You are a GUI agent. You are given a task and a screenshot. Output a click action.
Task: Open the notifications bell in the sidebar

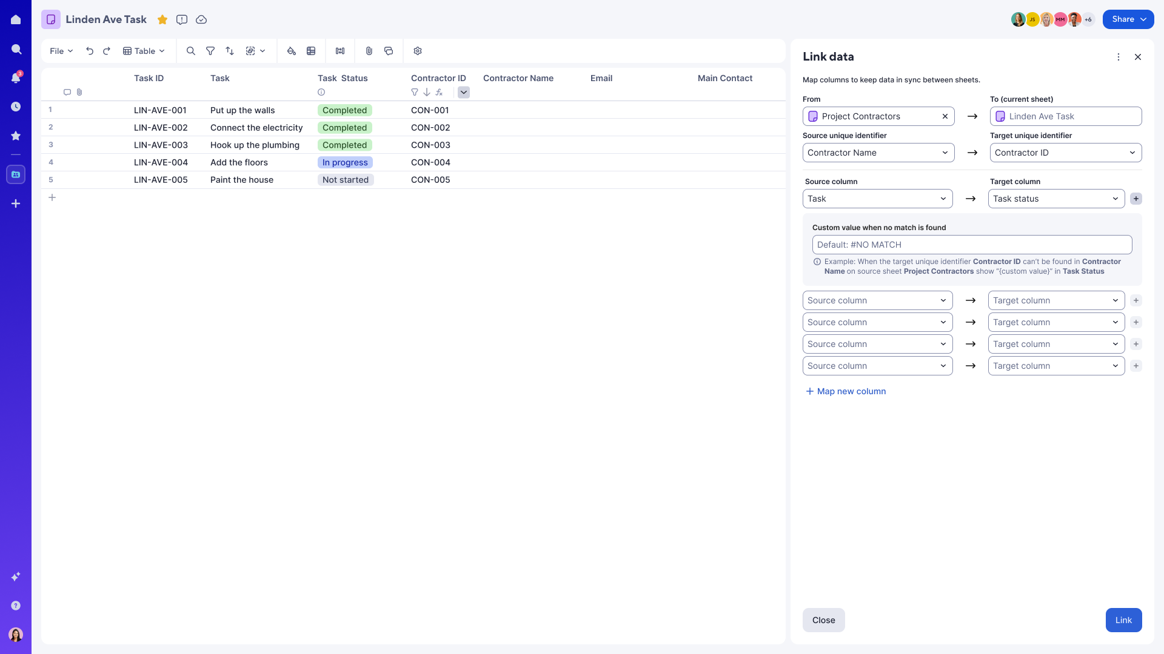pyautogui.click(x=16, y=78)
